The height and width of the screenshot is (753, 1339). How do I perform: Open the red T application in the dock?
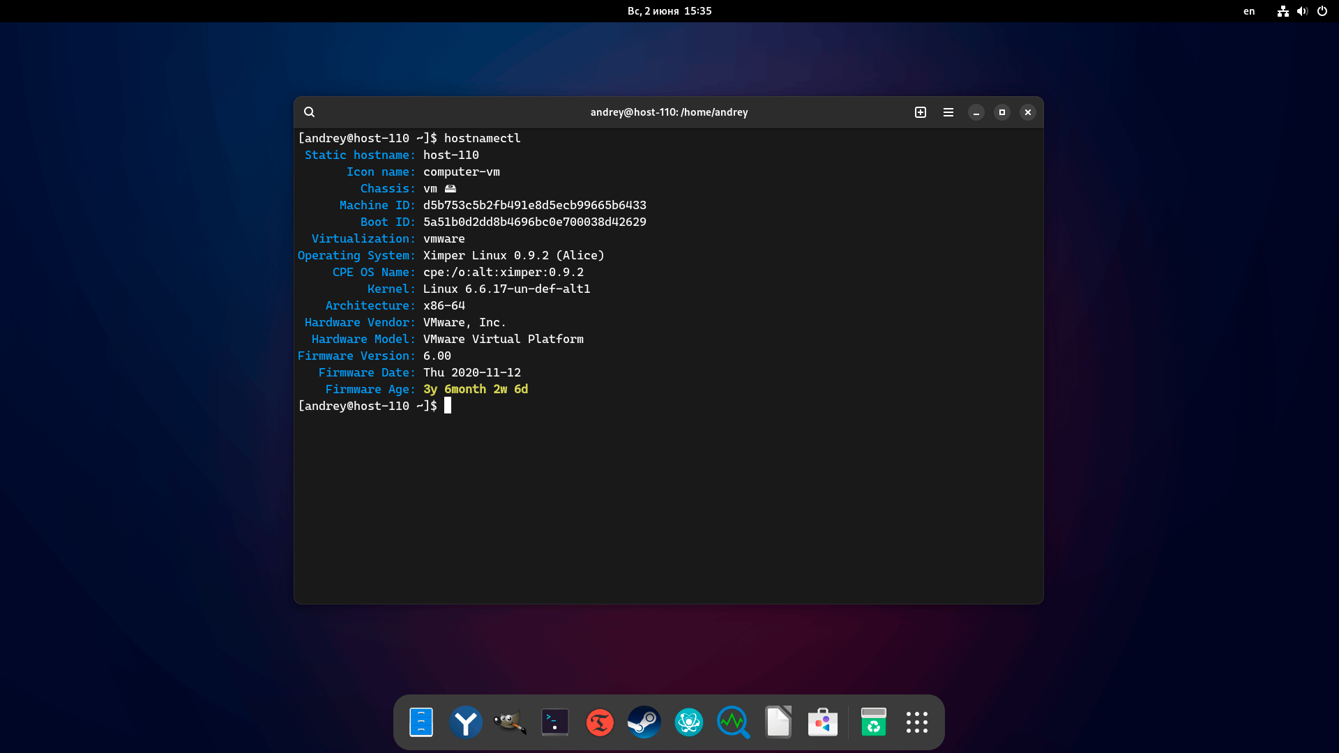(x=600, y=722)
